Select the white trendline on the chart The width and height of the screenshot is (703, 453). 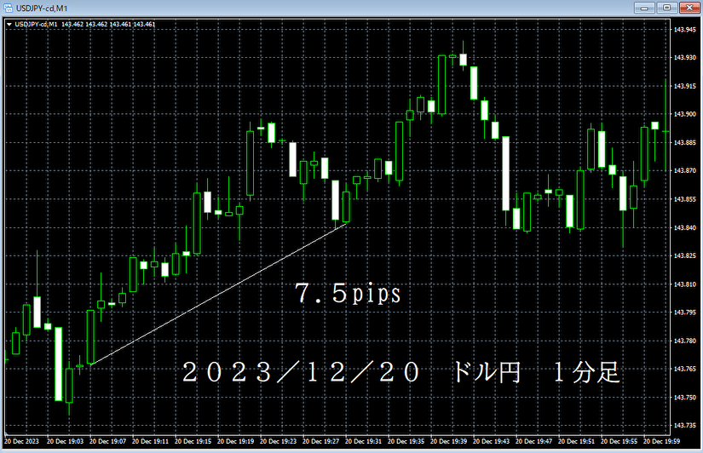pyautogui.click(x=218, y=295)
